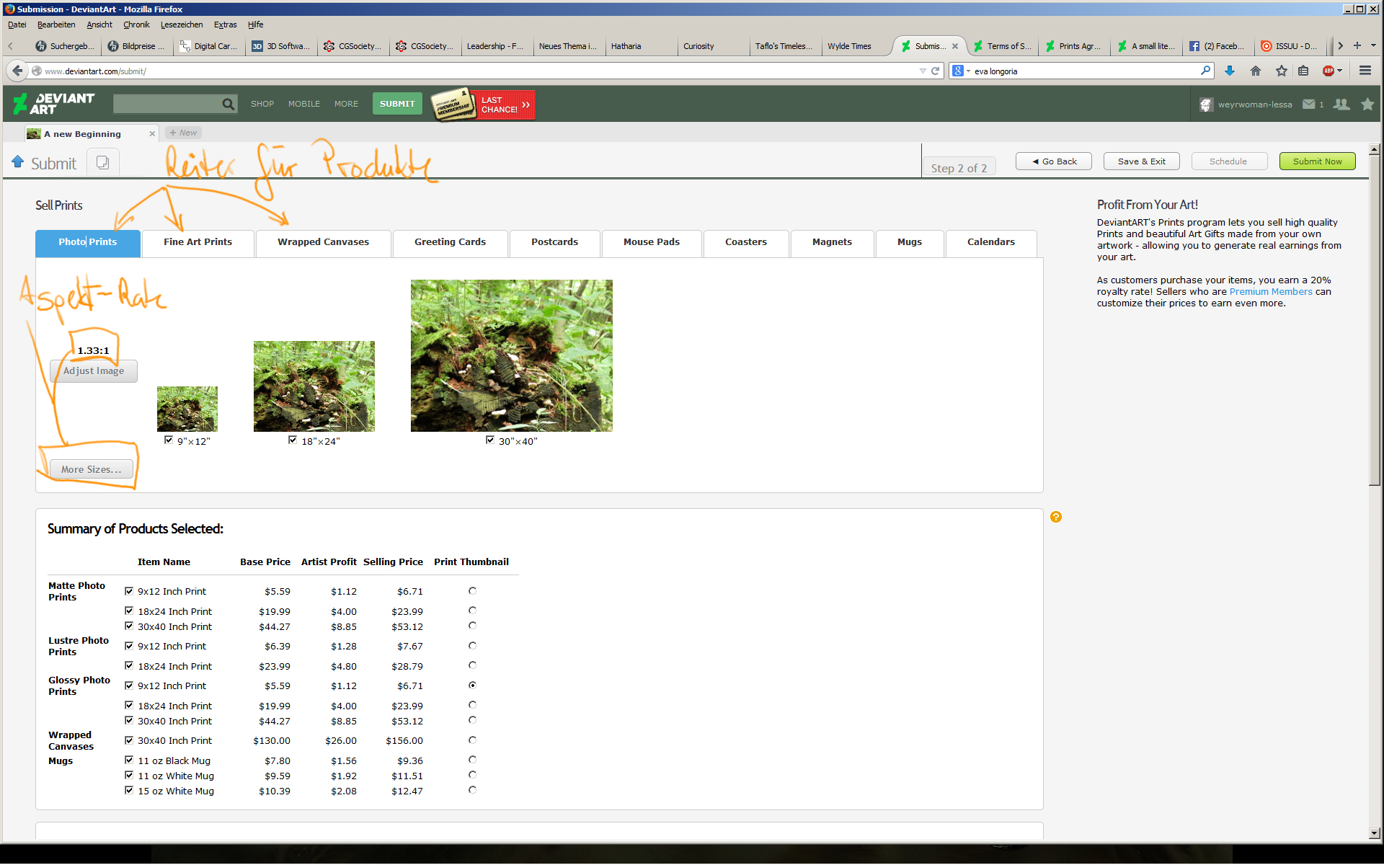Open the Chronik menu
The width and height of the screenshot is (1384, 865).
click(x=136, y=25)
